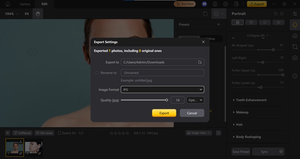Screen dimensions: 300x159
Task: Click Cancel in Export Settings
Action: (192, 113)
